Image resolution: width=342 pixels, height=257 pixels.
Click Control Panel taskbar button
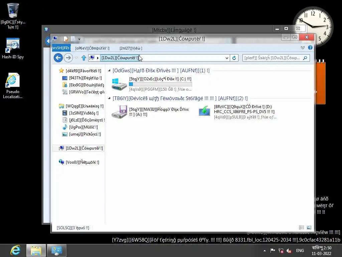tap(56, 250)
